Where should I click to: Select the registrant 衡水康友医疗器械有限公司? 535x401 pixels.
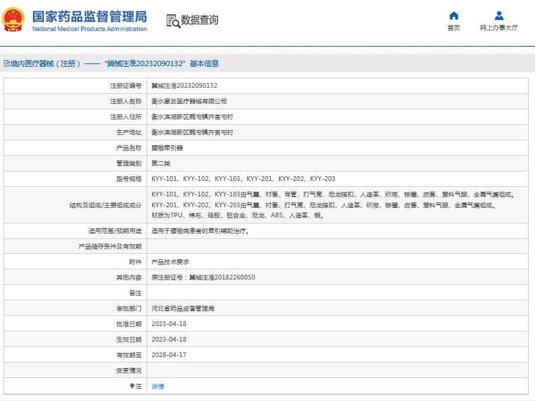click(189, 101)
